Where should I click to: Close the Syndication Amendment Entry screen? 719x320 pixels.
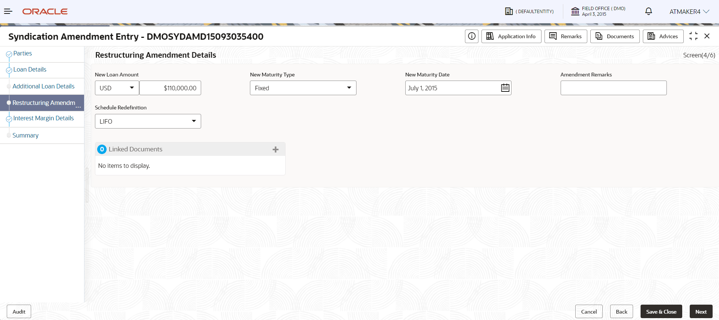tap(707, 36)
